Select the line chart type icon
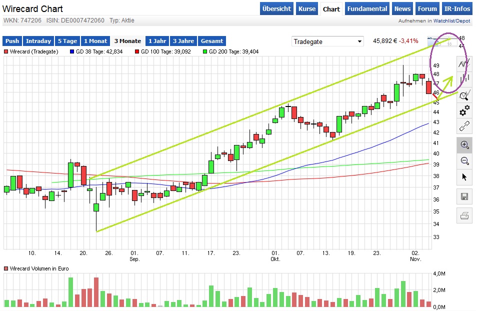This screenshot has height=311, width=480. pos(464,63)
